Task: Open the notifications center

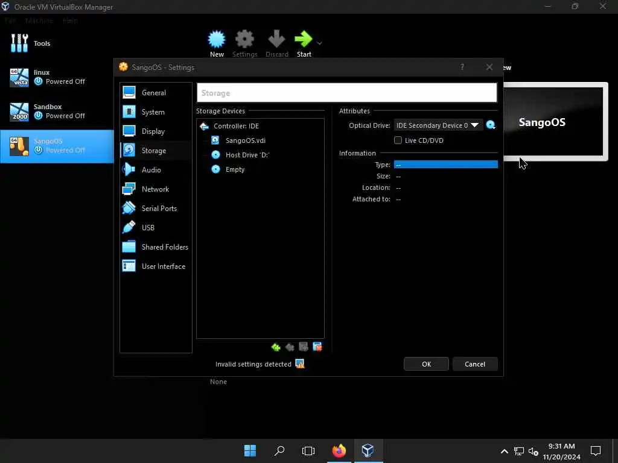Action: 596,450
